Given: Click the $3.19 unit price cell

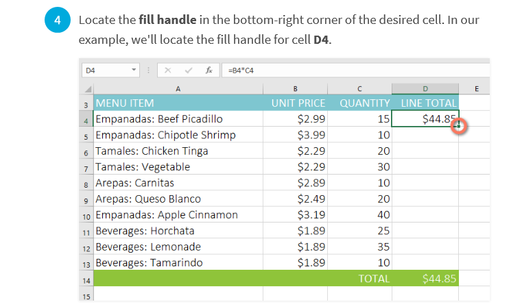Looking at the screenshot, I should [295, 214].
